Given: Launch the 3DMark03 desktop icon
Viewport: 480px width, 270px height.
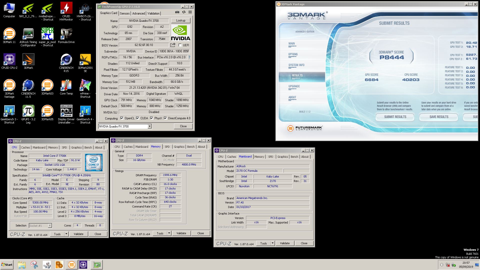Looking at the screenshot, I should 47,87.
